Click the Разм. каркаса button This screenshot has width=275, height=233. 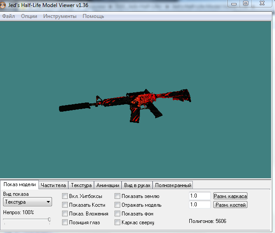230,196
